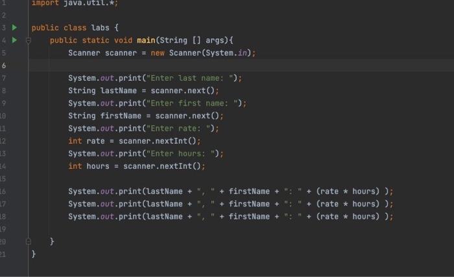Click 'new Scanner(System.in)' expression

[200, 53]
